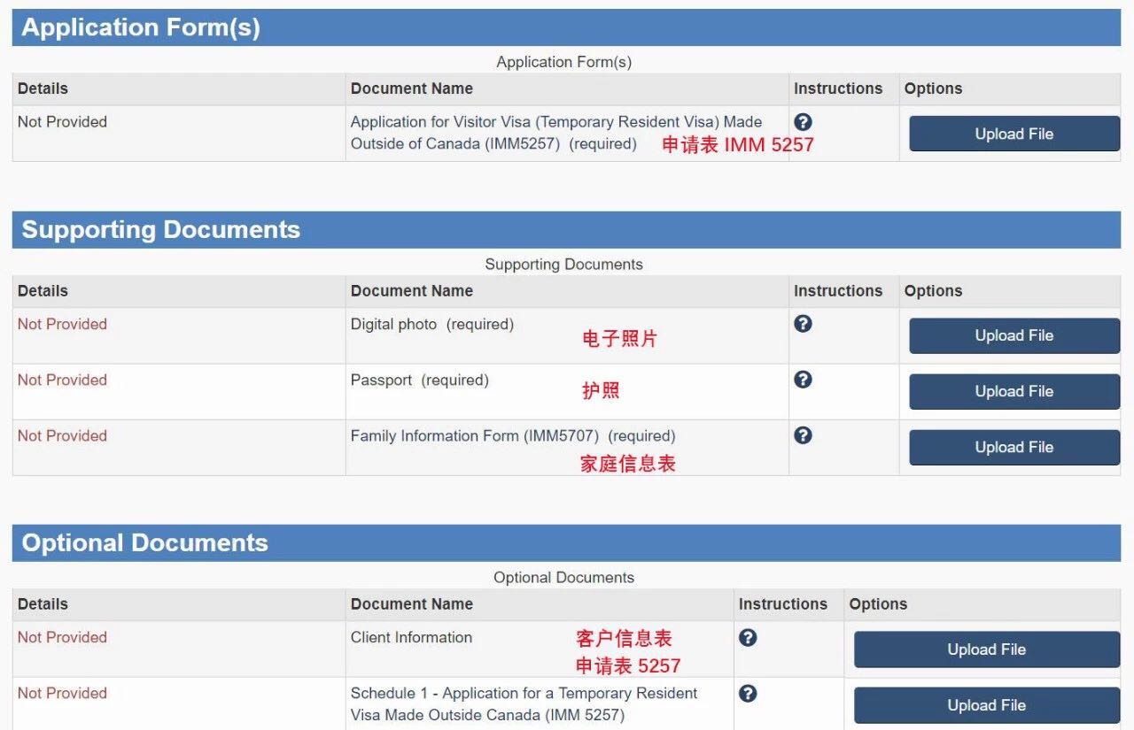Click the Document Name column header

[411, 88]
